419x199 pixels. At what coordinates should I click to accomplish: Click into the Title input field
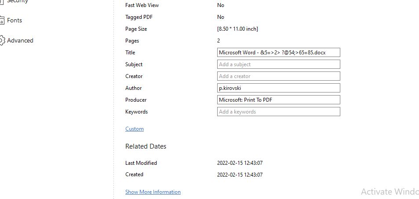(x=278, y=53)
